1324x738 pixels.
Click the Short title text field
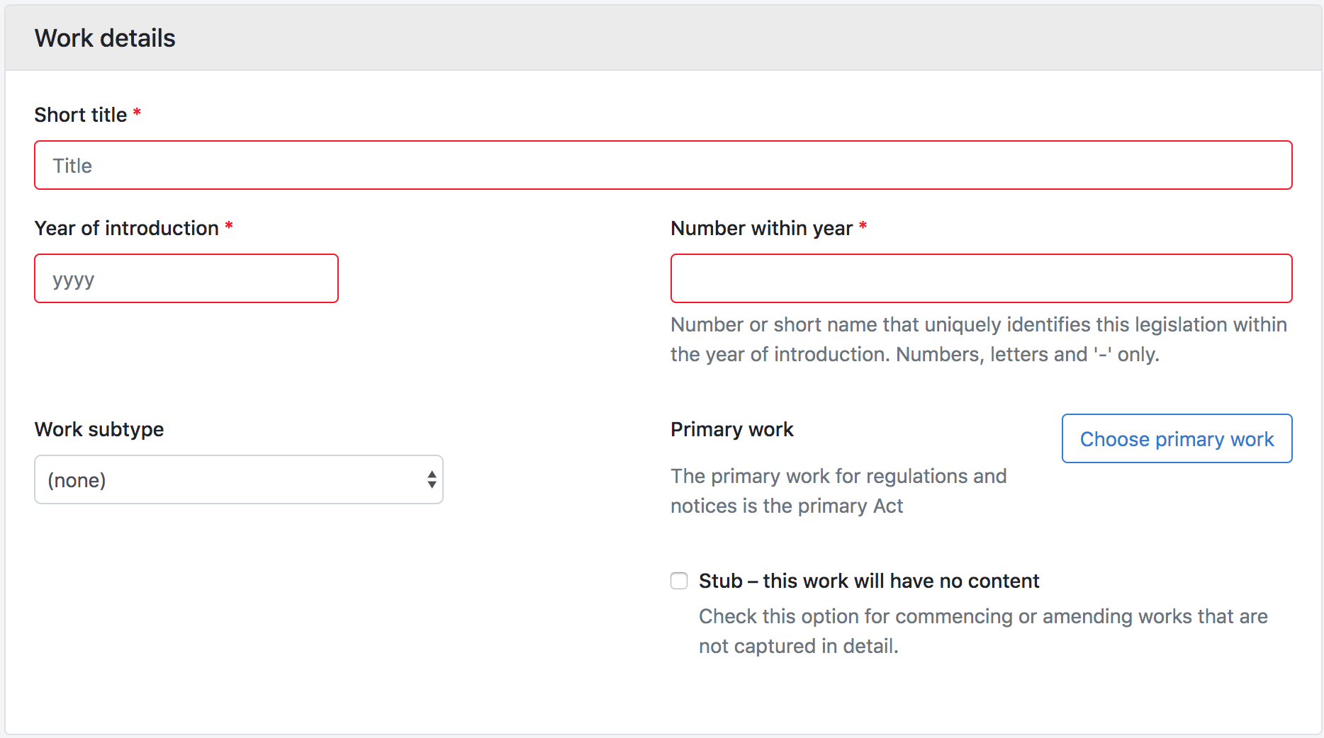[663, 165]
